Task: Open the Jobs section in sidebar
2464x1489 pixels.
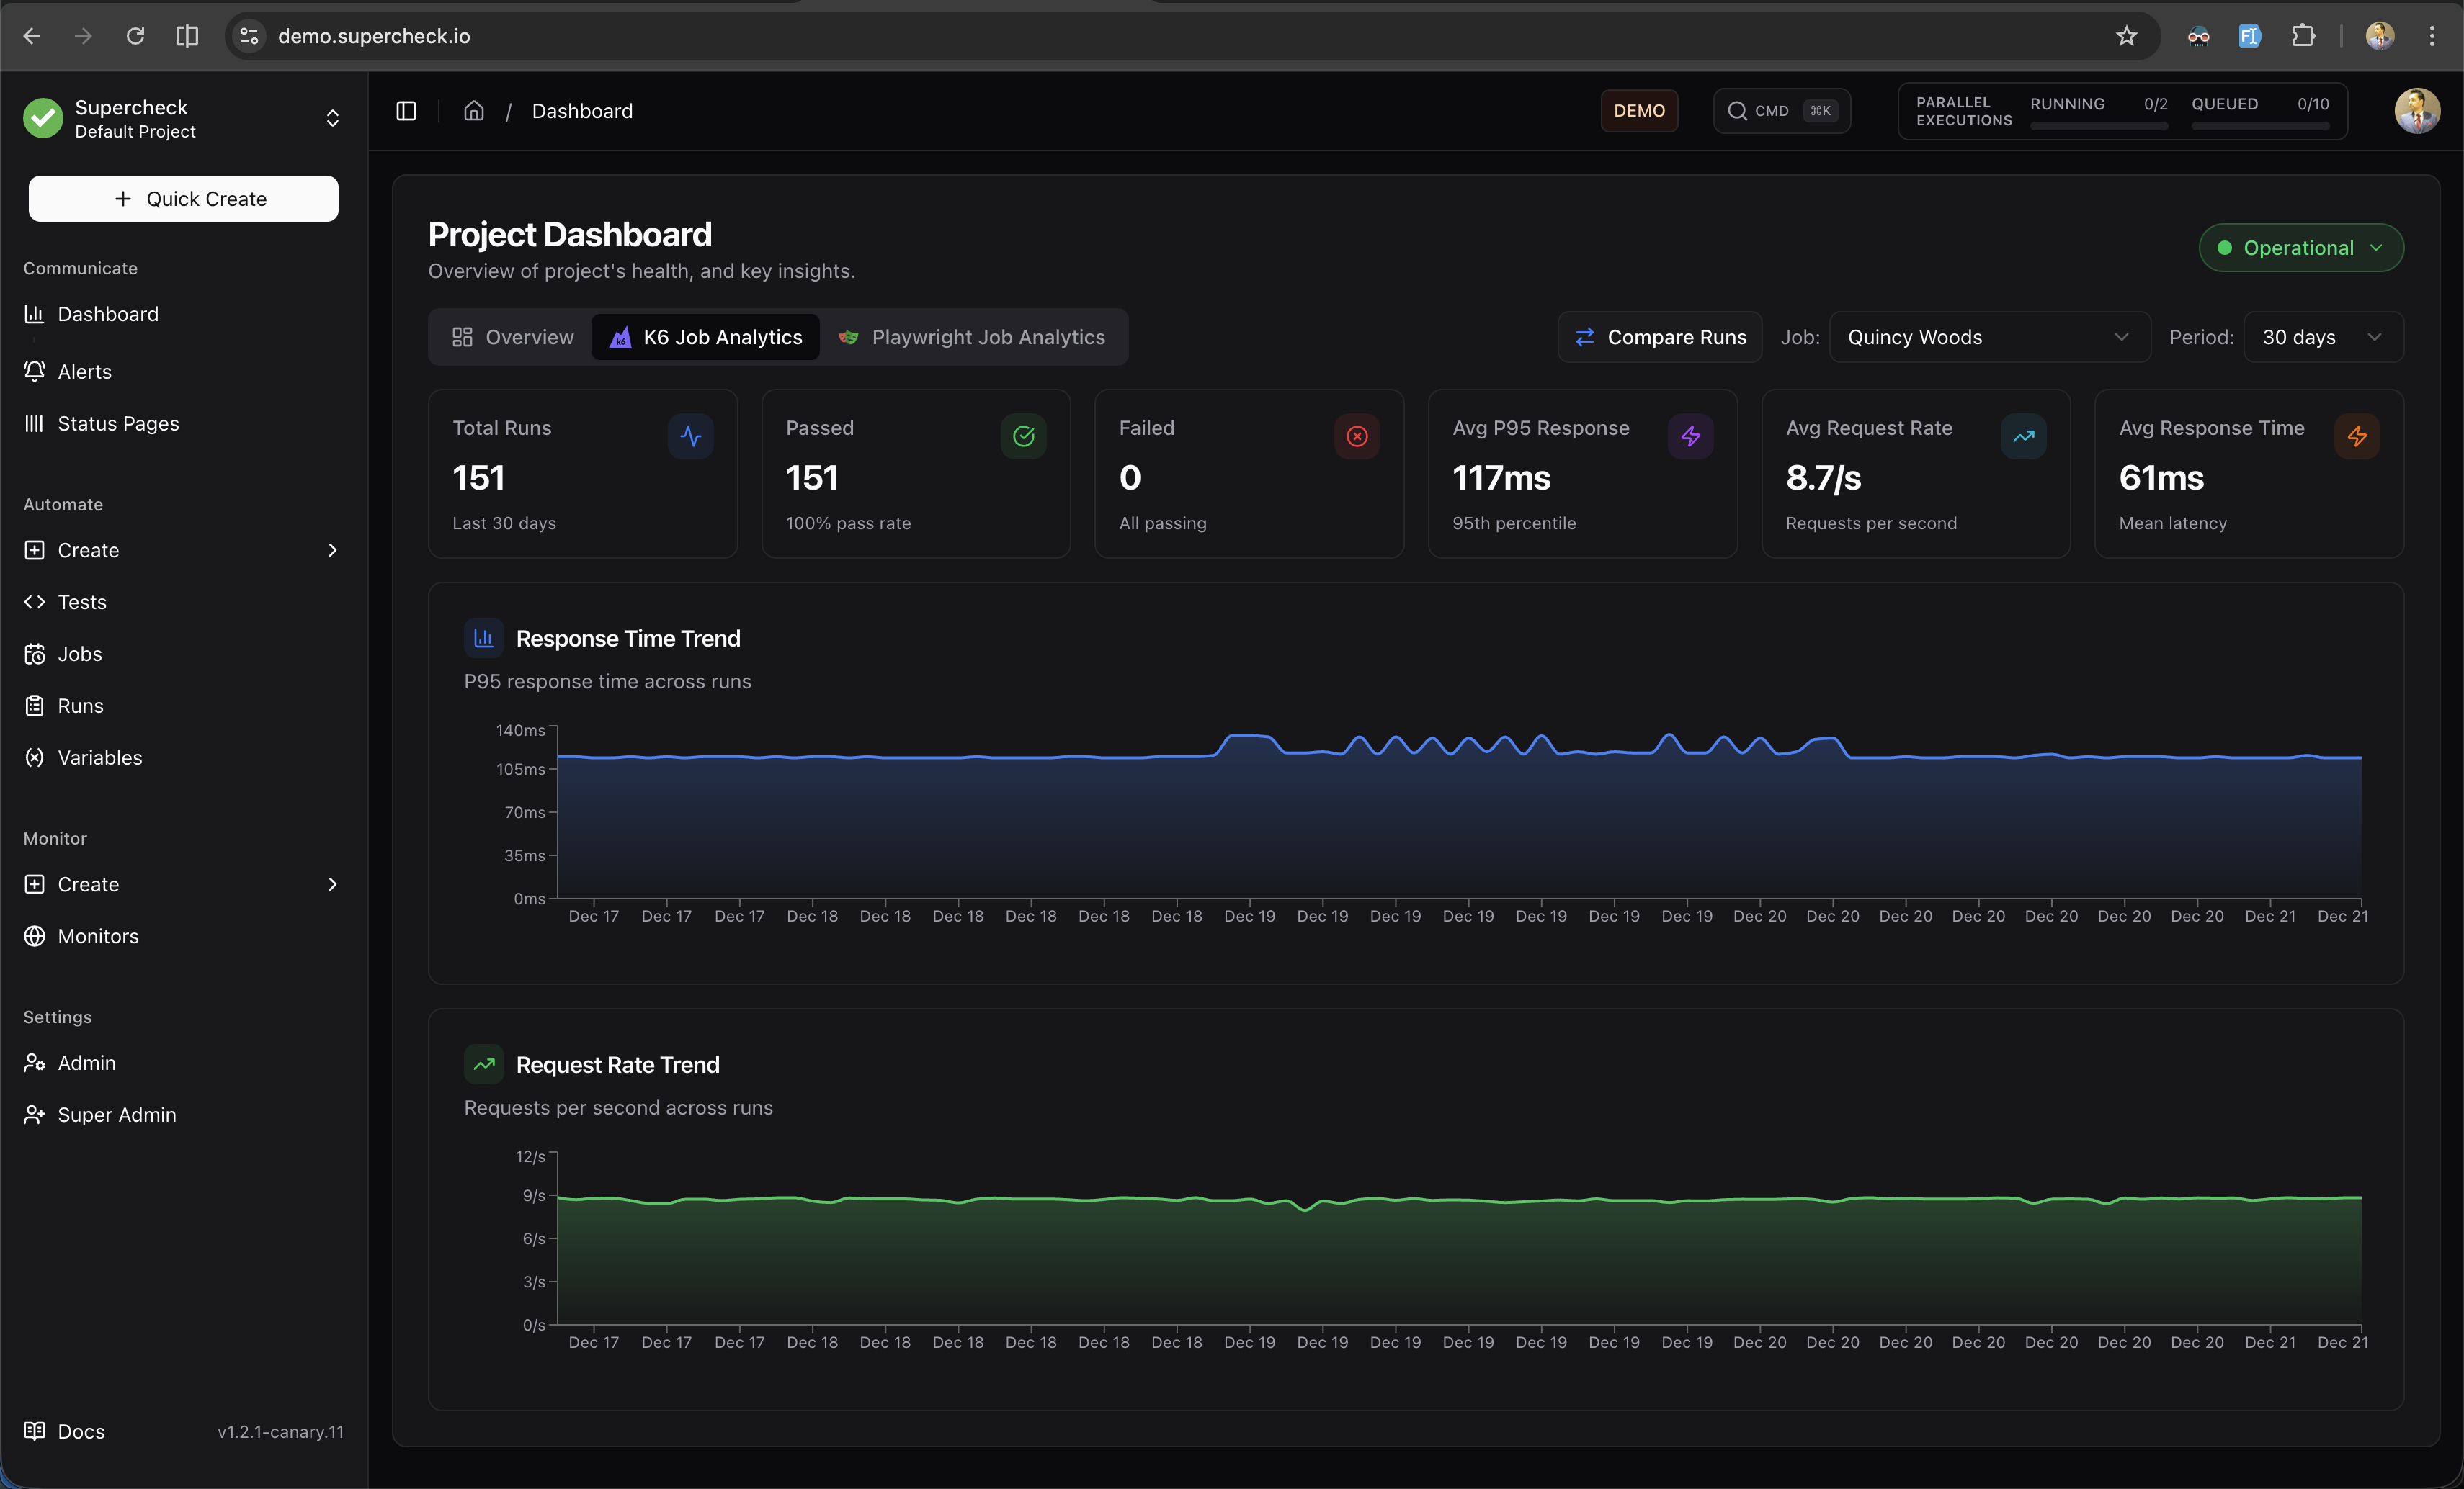Action: click(x=79, y=654)
